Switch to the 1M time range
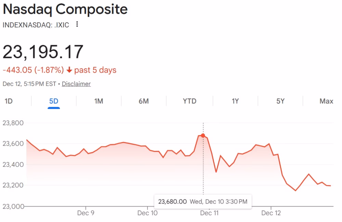 tap(98, 101)
